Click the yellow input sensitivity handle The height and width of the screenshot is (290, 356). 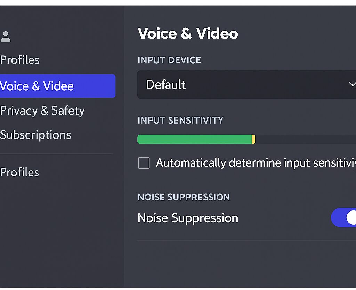[x=253, y=139]
